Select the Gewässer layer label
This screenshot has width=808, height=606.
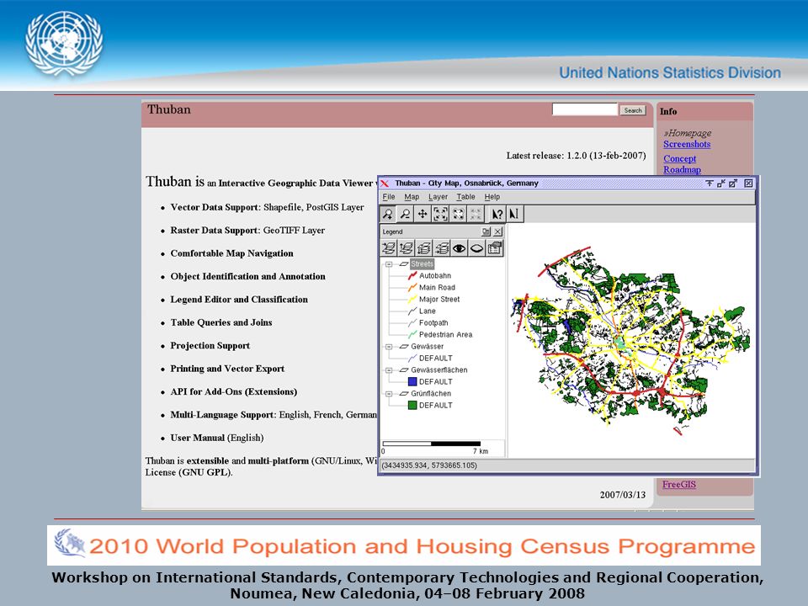click(428, 347)
